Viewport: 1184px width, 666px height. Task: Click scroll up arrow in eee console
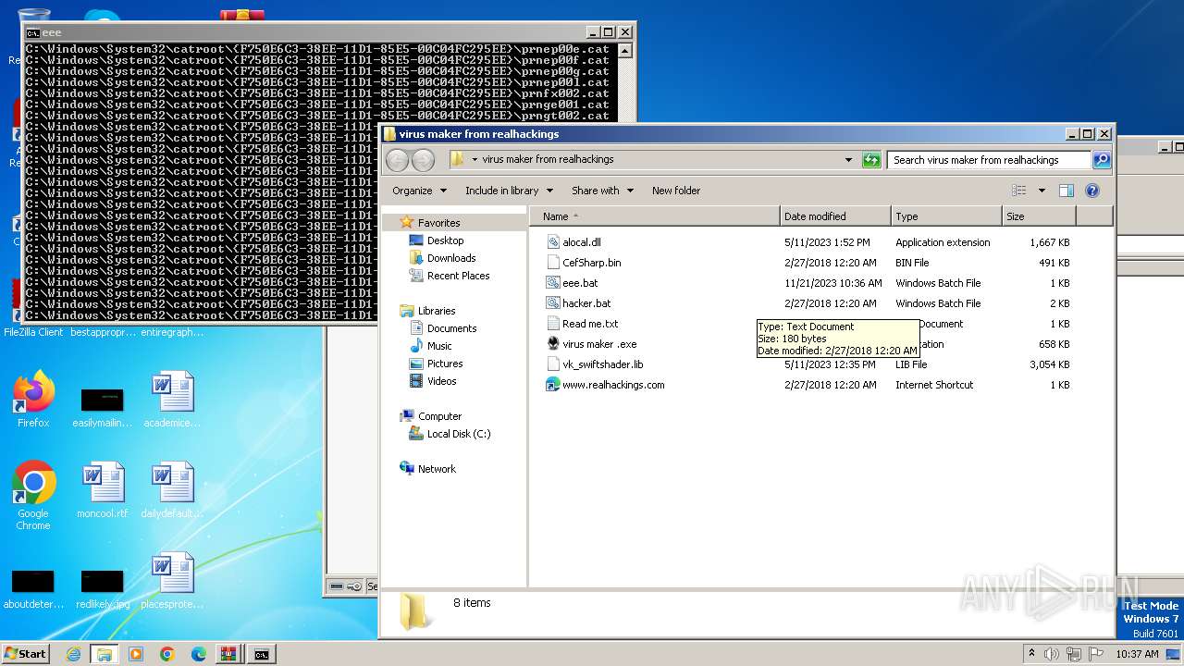tap(625, 50)
